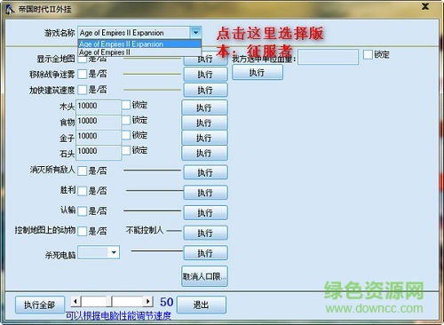Screen dimensions: 444x325
Task: Close the 帝国时代II外挂 window
Action: tap(425, 6)
